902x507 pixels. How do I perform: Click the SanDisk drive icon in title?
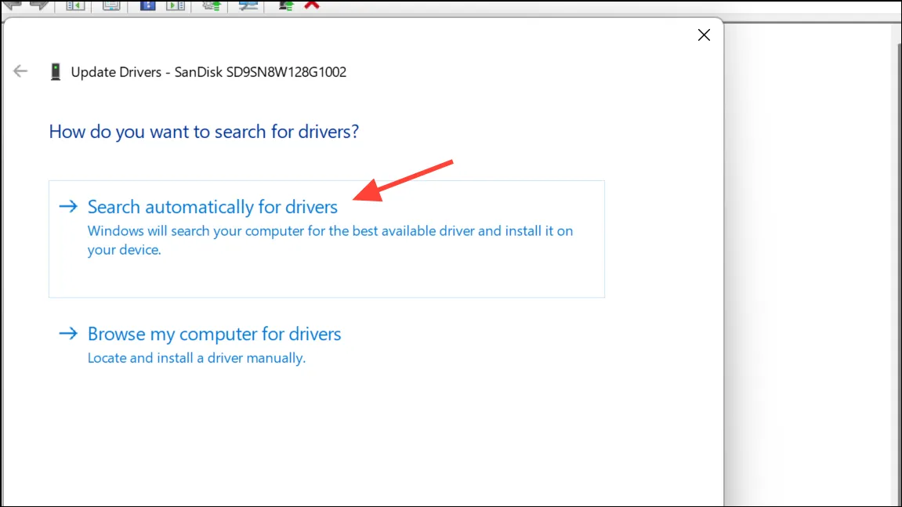click(55, 72)
